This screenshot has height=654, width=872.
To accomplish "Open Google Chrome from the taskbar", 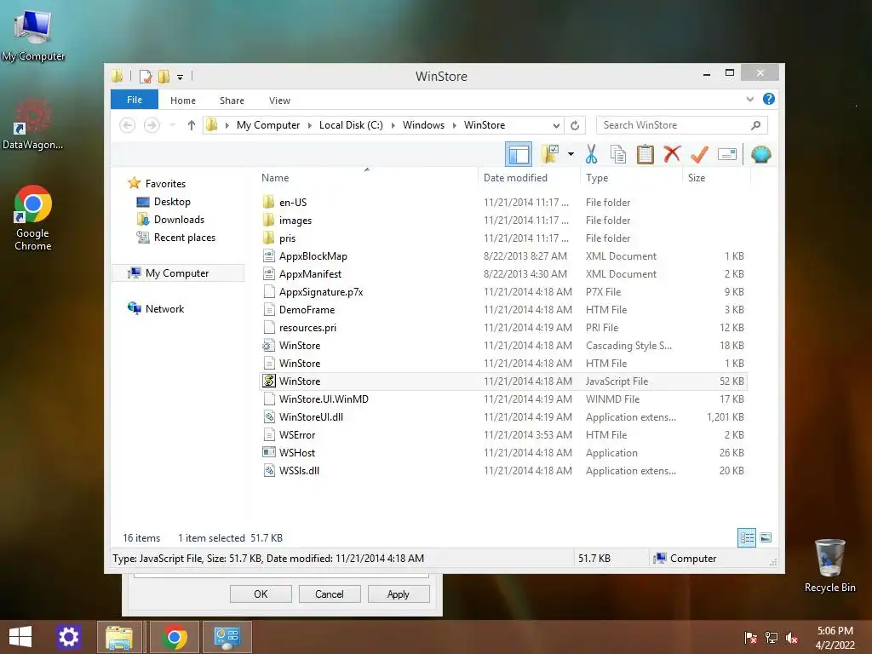I will click(x=174, y=637).
